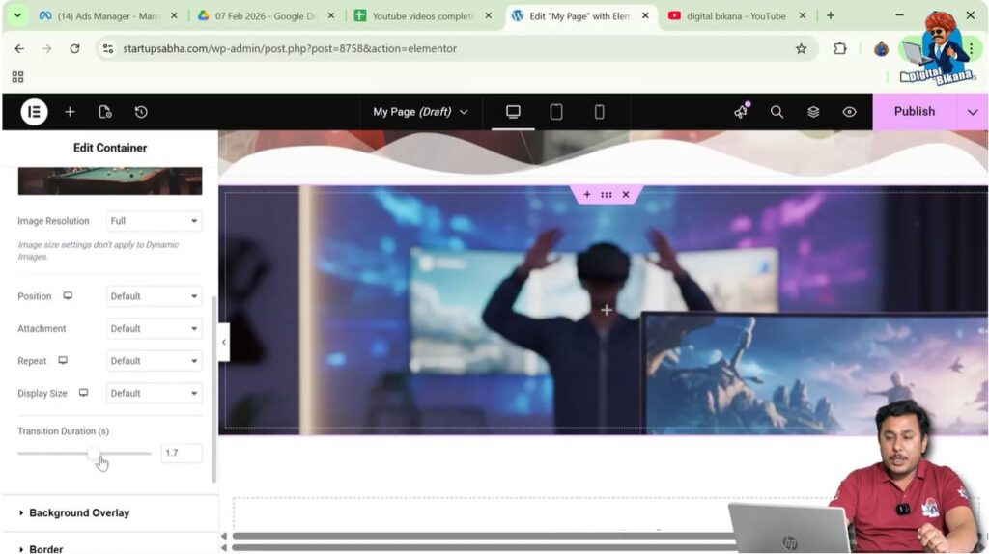Click the What's New megaphone icon
Viewport: 989px width, 554px height.
point(741,112)
